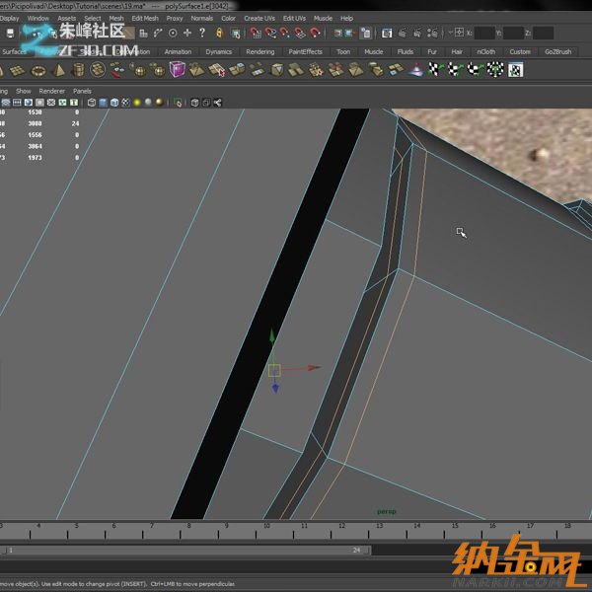The height and width of the screenshot is (592, 592).
Task: Click the circled plane shelf icon
Action: tap(98, 70)
